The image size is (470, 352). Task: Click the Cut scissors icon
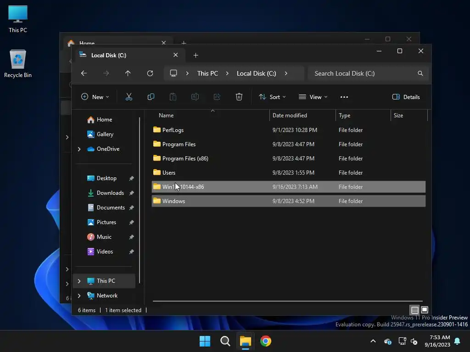coord(129,97)
